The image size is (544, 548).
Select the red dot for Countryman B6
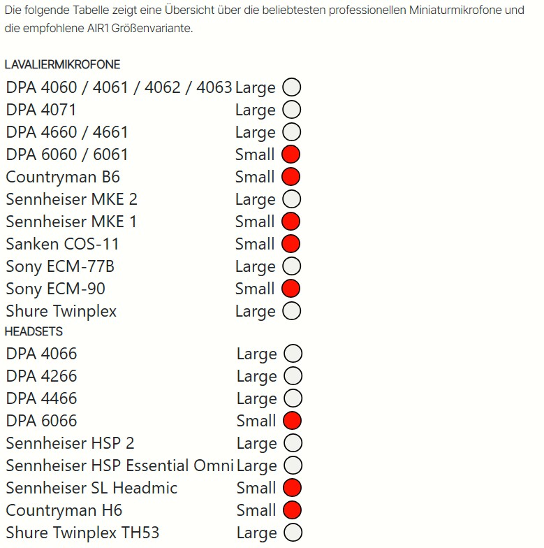click(291, 177)
